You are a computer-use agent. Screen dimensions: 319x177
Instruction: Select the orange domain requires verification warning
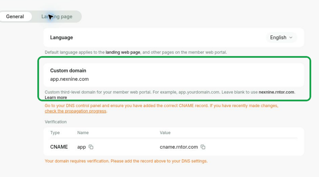[126, 161]
